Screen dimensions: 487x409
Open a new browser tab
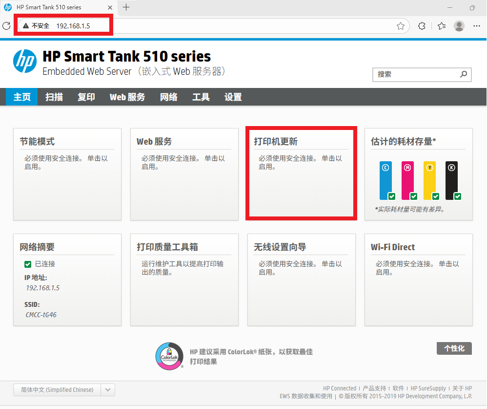click(126, 7)
